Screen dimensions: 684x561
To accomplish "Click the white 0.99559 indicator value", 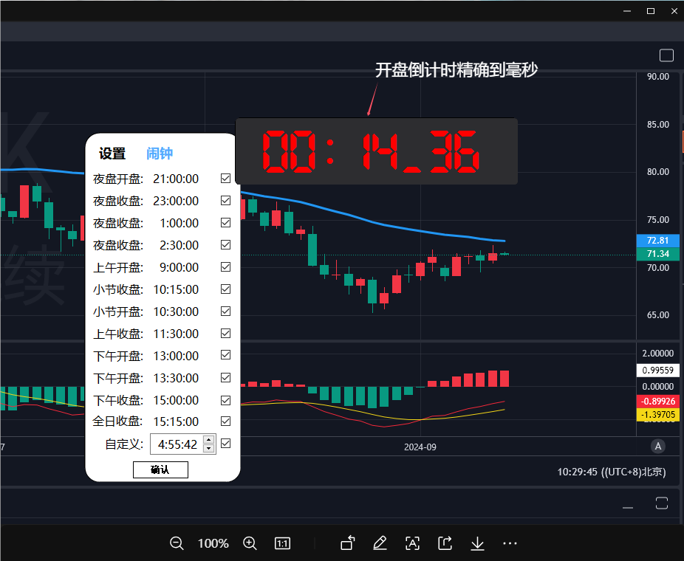I will 658,370.
